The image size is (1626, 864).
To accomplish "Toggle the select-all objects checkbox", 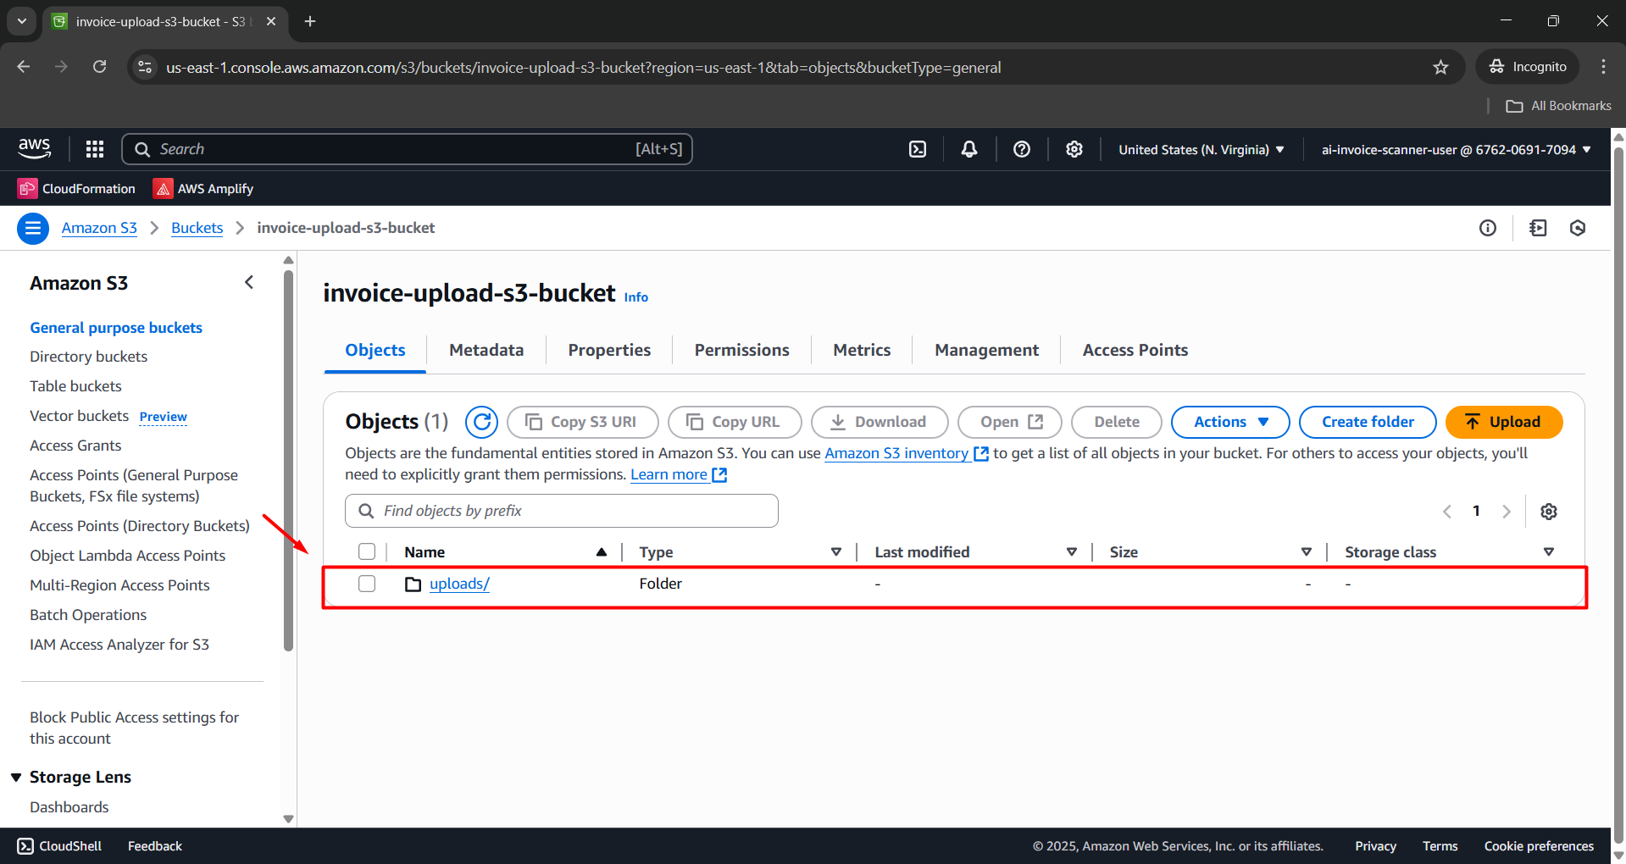I will click(x=367, y=552).
